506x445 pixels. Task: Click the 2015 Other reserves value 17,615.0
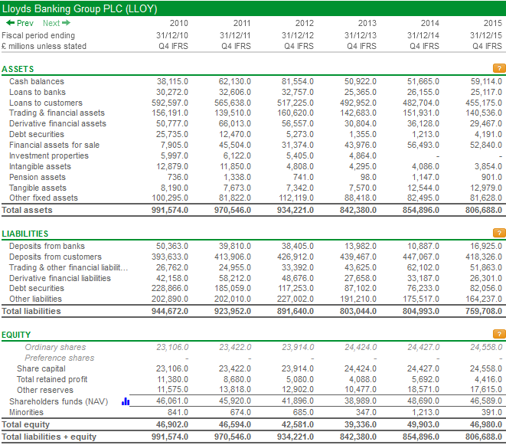click(x=486, y=389)
